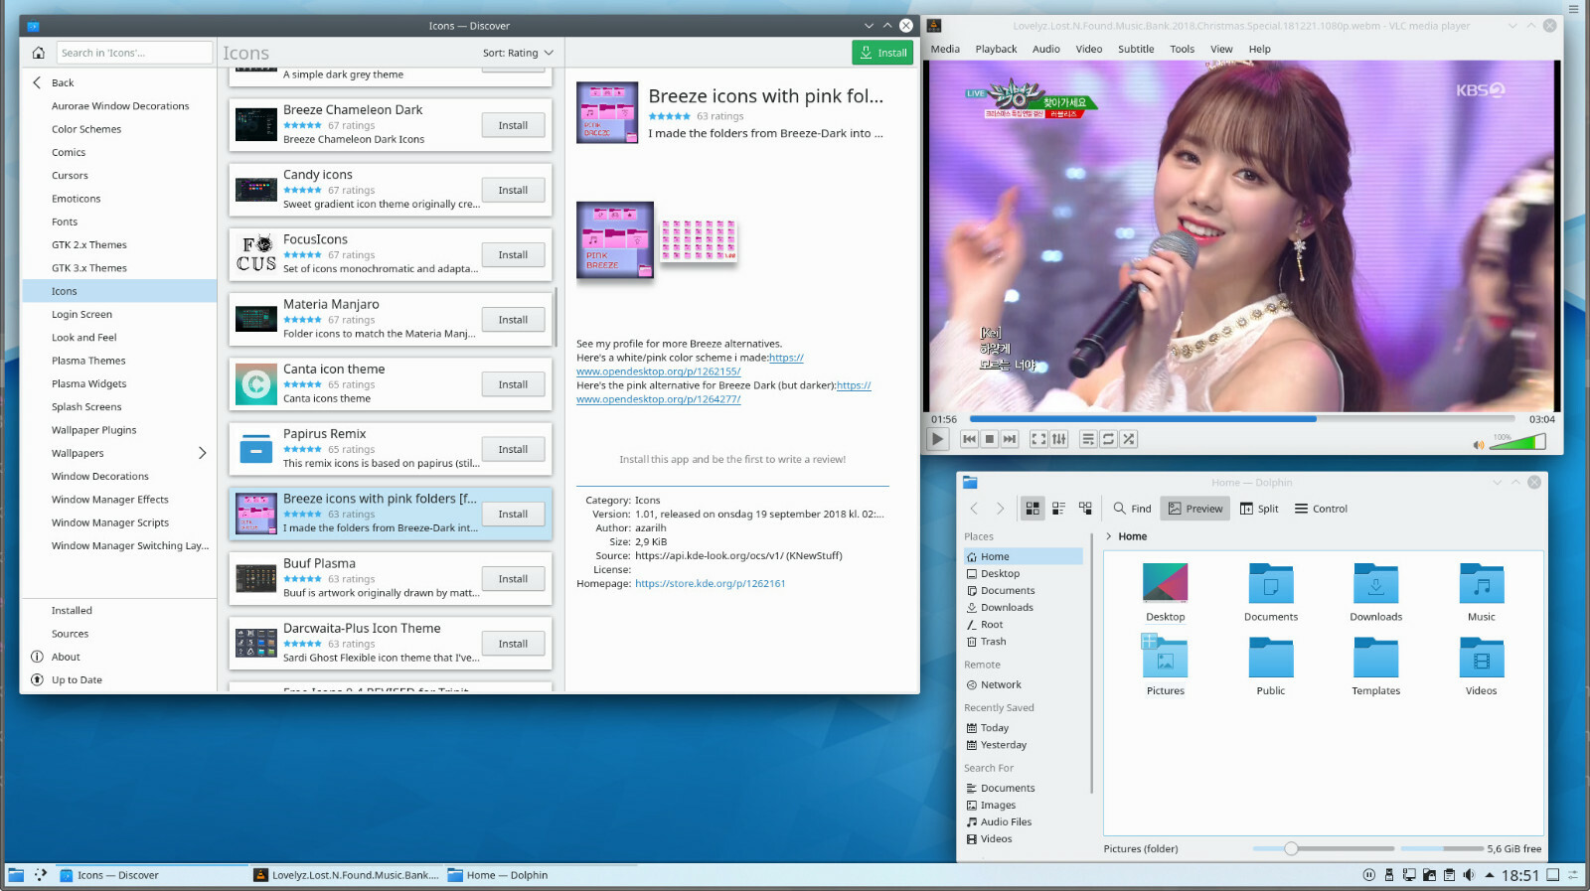Viewport: 1590px width, 891px height.
Task: Open VLC Subtitle menu
Action: (1136, 49)
